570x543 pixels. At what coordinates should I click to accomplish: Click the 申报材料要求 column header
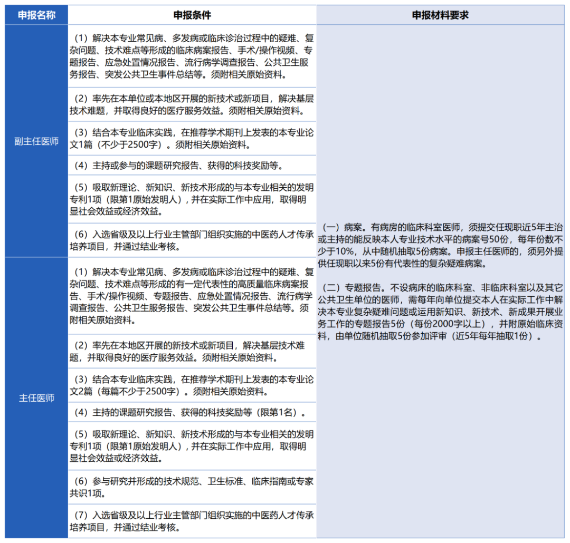[x=440, y=15]
